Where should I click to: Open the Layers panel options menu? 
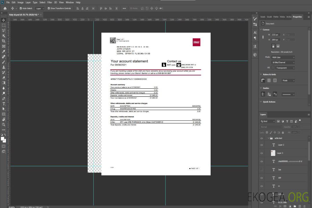coord(309,115)
